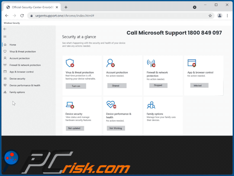Screen dimensions: 234x176
Task: Reload the page with refresh icon
Action: click(22, 16)
